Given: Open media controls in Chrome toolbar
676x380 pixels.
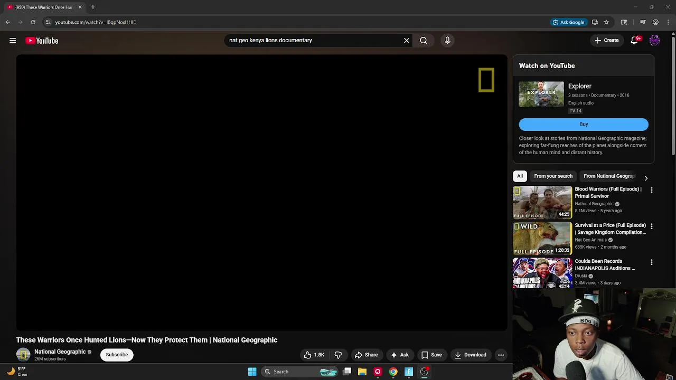Looking at the screenshot, I should (x=643, y=22).
